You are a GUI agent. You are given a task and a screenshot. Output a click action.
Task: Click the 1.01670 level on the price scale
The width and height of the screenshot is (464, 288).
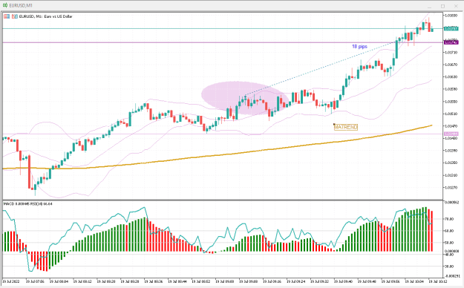[451, 65]
